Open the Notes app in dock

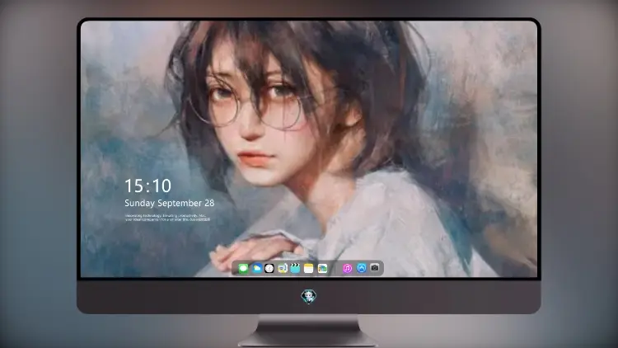[x=309, y=269]
